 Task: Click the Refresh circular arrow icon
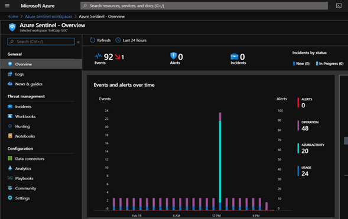(92, 40)
